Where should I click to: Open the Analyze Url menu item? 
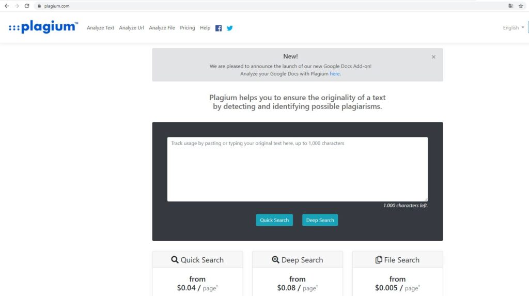(131, 28)
